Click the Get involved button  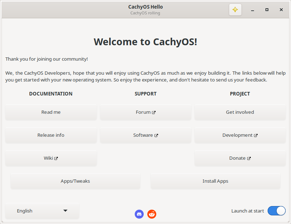tap(240, 112)
